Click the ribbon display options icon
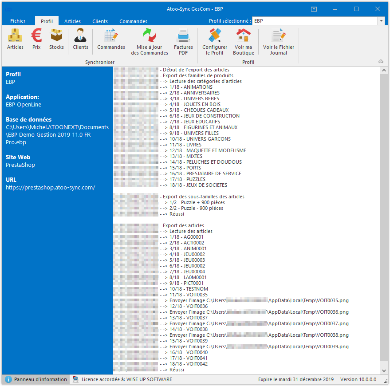This screenshot has width=390, height=386. 314,9
